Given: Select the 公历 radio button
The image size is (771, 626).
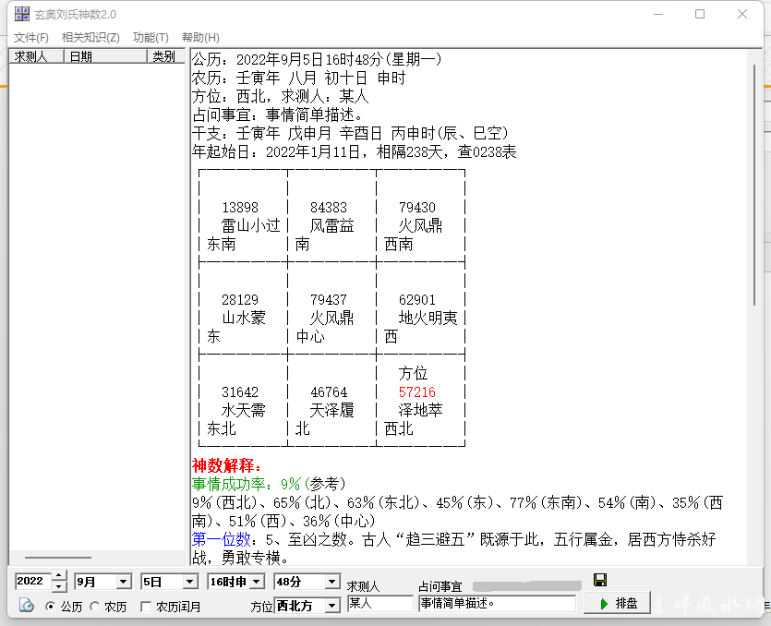Looking at the screenshot, I should tap(50, 607).
